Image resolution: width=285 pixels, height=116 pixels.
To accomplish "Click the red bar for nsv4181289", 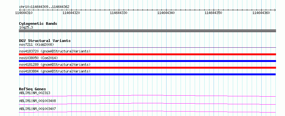I will click(147, 68).
